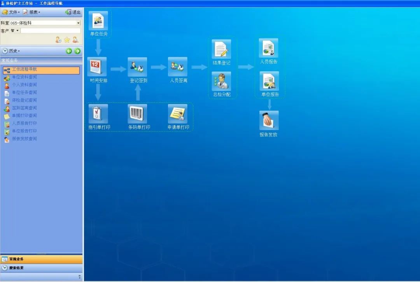Click the 时间安排 calendar icon

[x=98, y=67]
